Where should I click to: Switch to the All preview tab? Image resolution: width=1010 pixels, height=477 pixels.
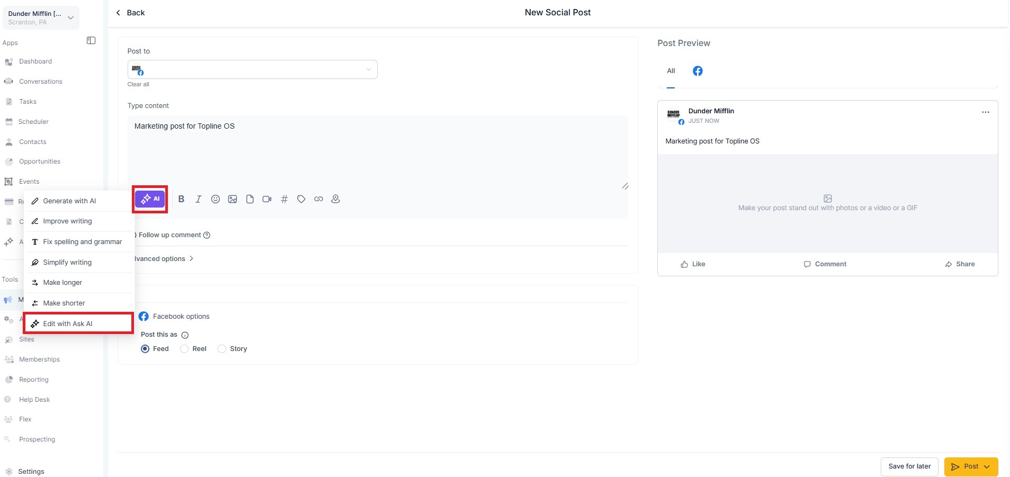[x=671, y=71]
